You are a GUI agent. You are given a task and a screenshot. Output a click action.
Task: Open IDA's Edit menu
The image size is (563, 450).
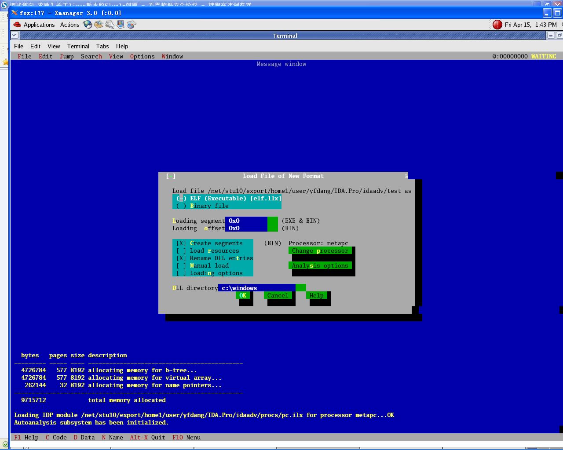coord(46,56)
